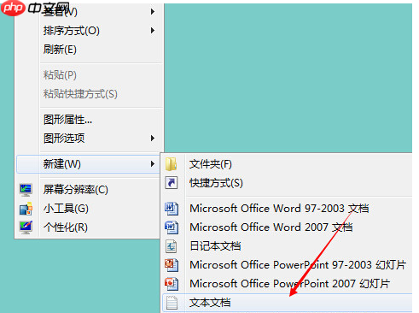Click the Word 97-2003 document icon

[172, 209]
